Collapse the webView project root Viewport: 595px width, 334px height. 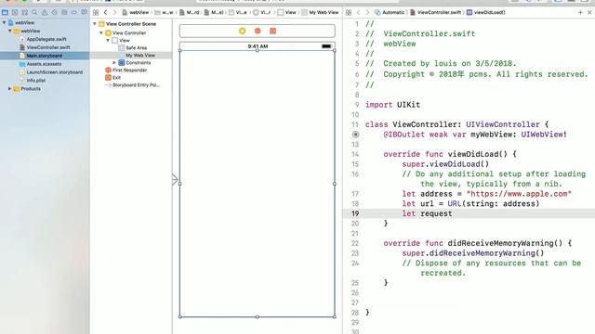pyautogui.click(x=4, y=22)
